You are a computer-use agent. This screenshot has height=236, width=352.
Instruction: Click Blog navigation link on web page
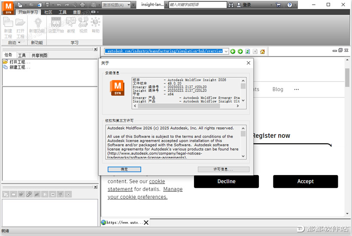[278, 89]
